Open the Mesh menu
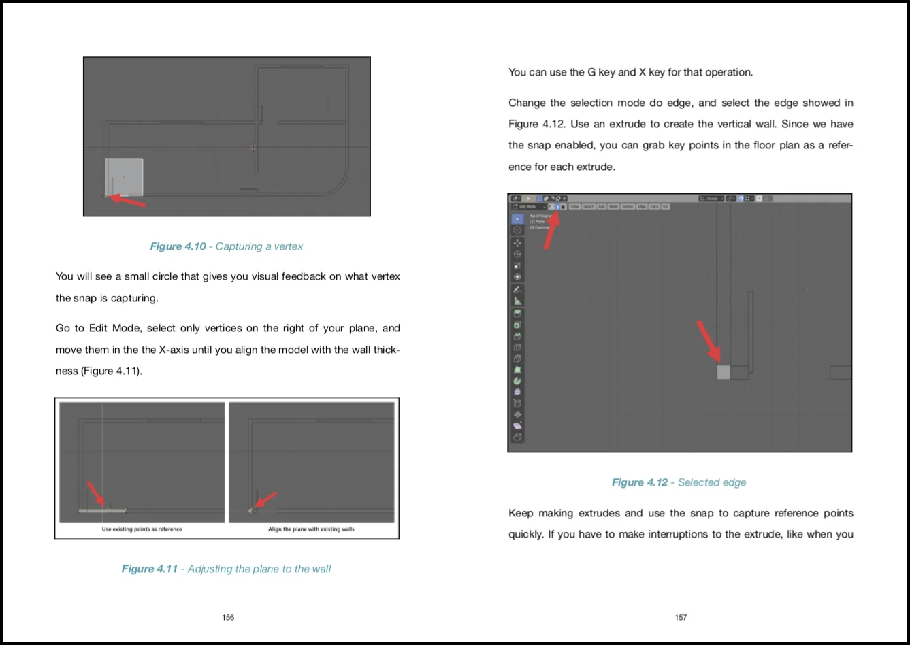 tap(614, 206)
